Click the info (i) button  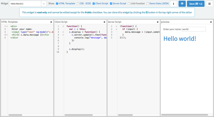point(173,4)
